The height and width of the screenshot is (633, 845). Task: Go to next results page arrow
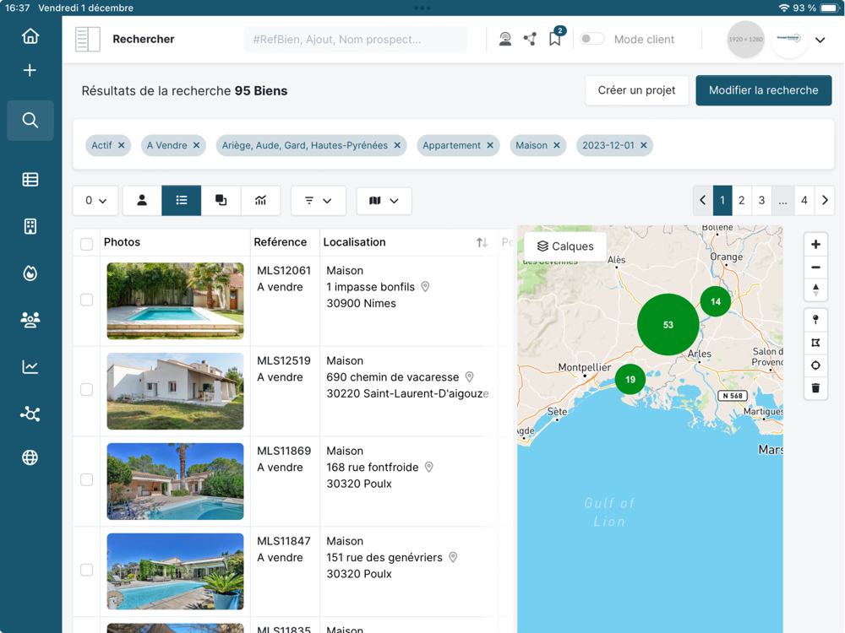[825, 200]
